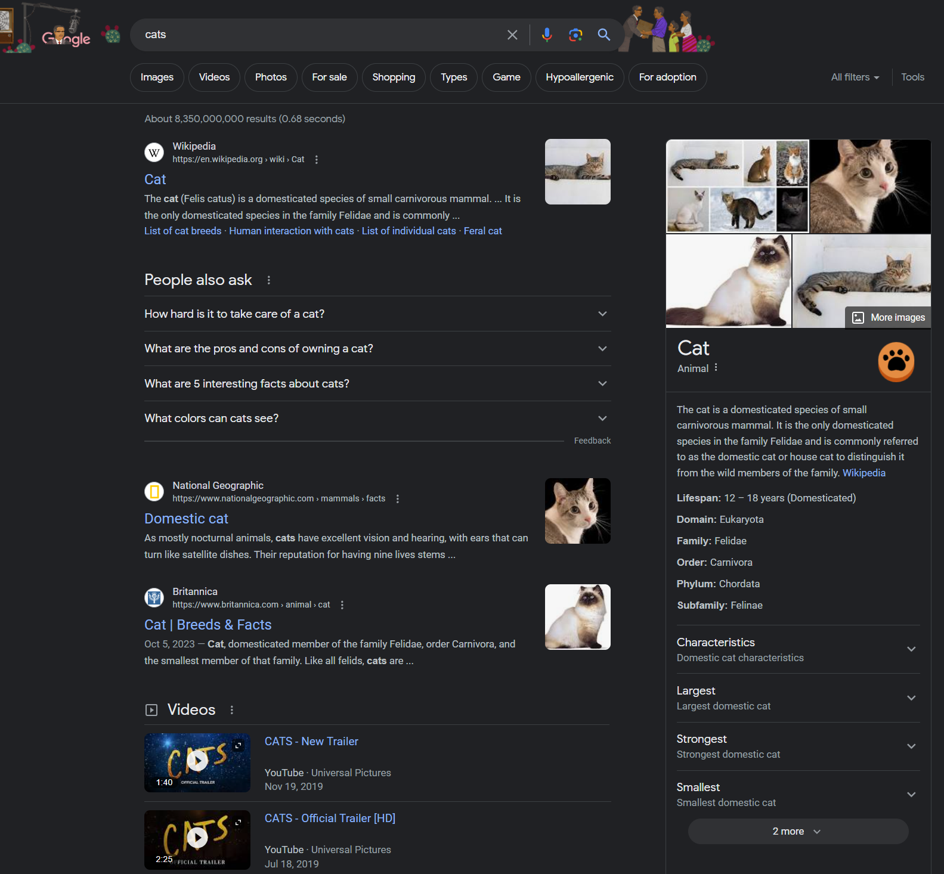The width and height of the screenshot is (944, 874).
Task: Click the More images button
Action: [888, 318]
